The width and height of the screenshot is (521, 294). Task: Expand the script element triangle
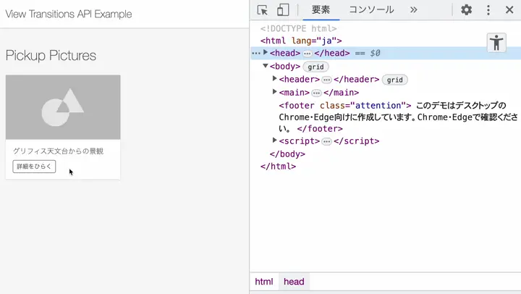point(274,140)
